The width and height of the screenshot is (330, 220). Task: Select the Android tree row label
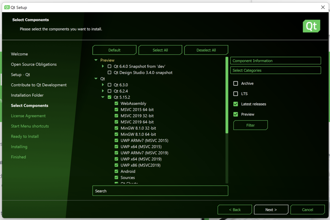128,171
